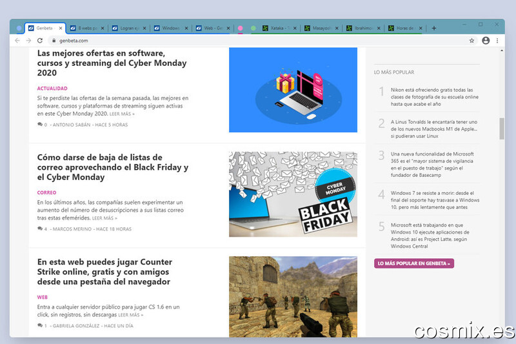
Task: Close the Xataka tab
Action: pyautogui.click(x=295, y=28)
